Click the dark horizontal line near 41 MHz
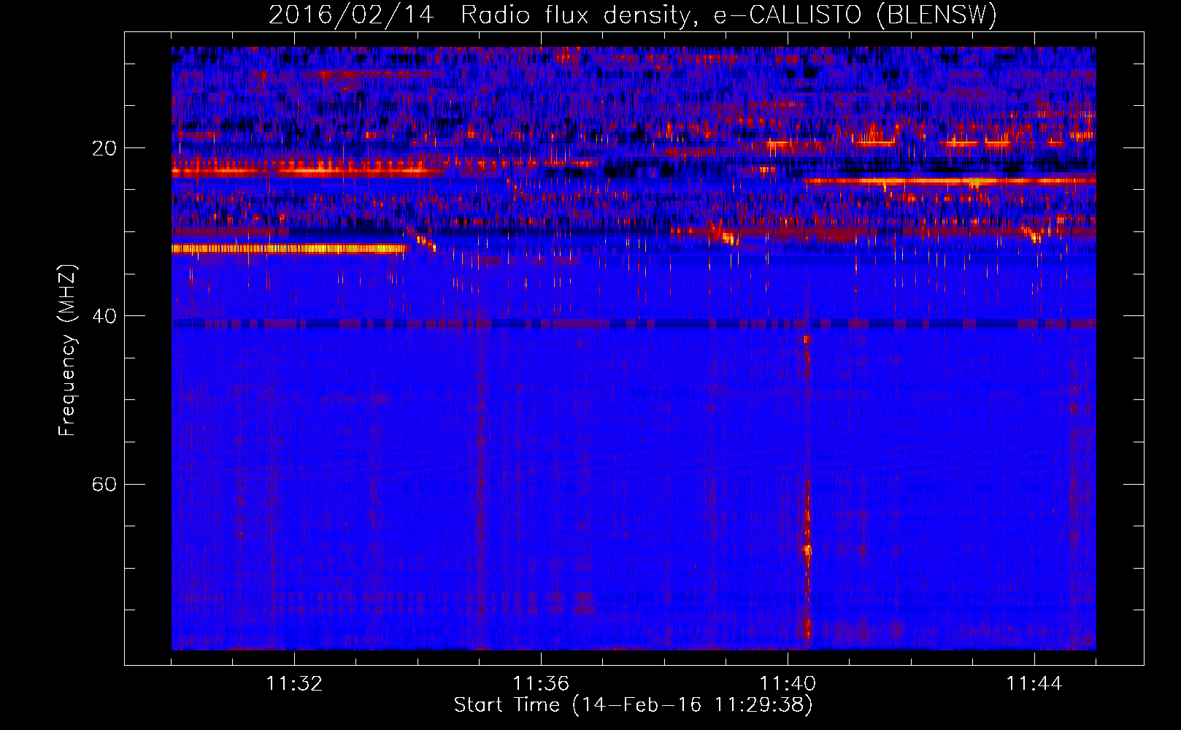This screenshot has width=1181, height=730. [634, 323]
